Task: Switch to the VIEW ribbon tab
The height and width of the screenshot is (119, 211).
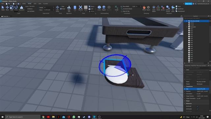Action: click(40, 4)
